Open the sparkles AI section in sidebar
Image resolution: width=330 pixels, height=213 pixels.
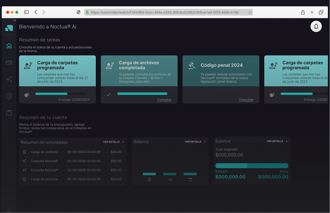9,79
